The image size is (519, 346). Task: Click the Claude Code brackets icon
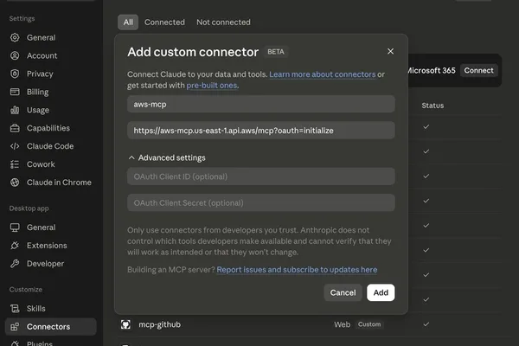15,146
